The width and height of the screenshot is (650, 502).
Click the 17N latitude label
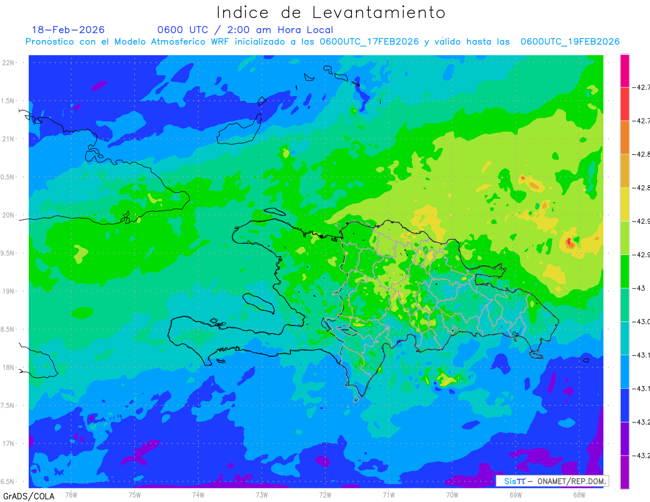[x=8, y=444]
